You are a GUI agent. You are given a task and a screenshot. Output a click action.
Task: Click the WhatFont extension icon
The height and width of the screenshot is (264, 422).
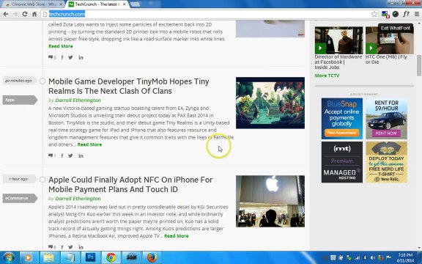406,14
